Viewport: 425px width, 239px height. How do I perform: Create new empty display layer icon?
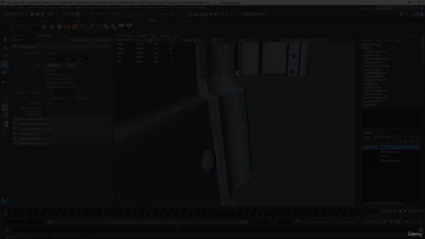click(x=412, y=141)
